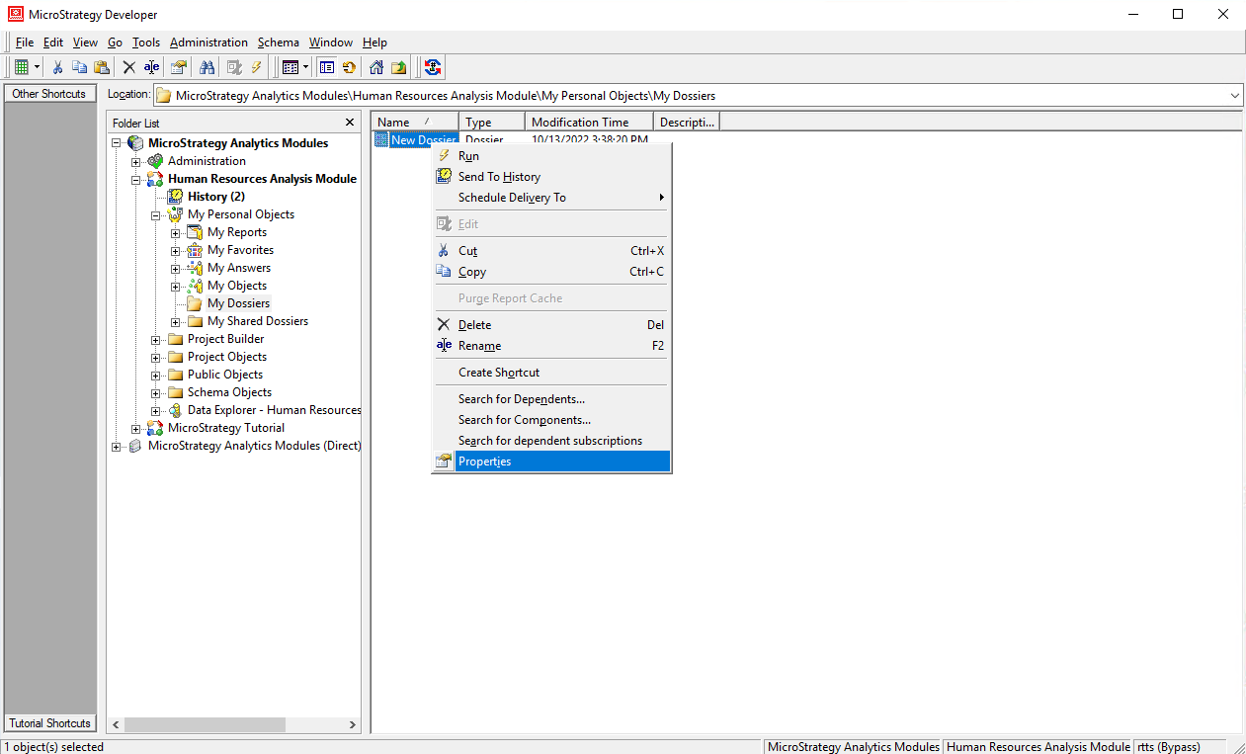Image resolution: width=1246 pixels, height=754 pixels.
Task: Sort by the Name column header
Action: [x=415, y=122]
